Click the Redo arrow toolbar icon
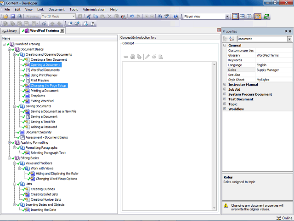Screen dimensions: 294x221 [x=139, y=17]
